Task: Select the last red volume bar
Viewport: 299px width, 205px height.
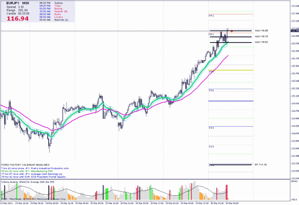Action: coord(227,192)
